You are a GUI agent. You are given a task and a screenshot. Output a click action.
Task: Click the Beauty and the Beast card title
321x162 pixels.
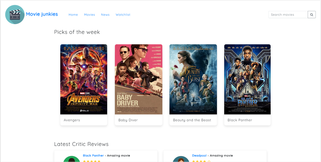pyautogui.click(x=192, y=120)
